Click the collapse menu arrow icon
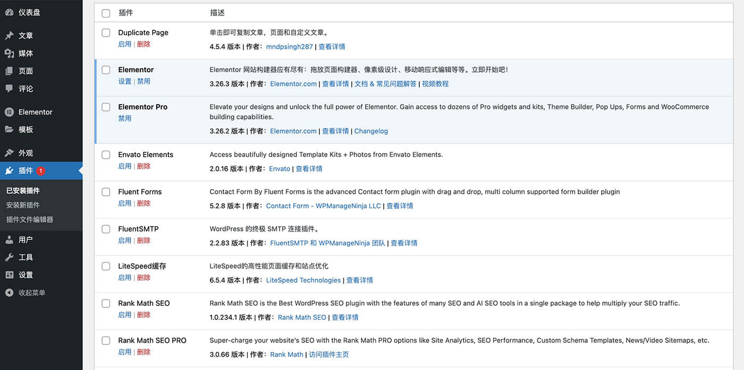The width and height of the screenshot is (744, 370). click(9, 292)
